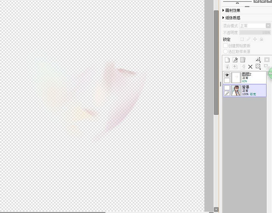Click the greyed mask-with-plus icon

[x=266, y=67]
